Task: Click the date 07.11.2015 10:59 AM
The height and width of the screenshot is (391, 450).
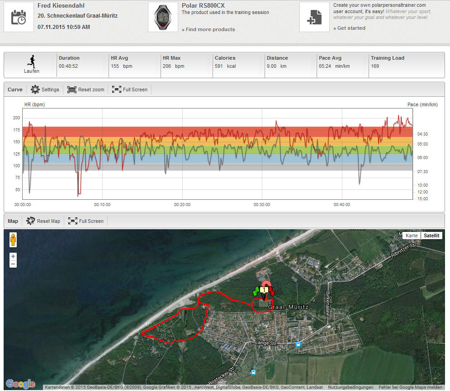Action: [64, 27]
